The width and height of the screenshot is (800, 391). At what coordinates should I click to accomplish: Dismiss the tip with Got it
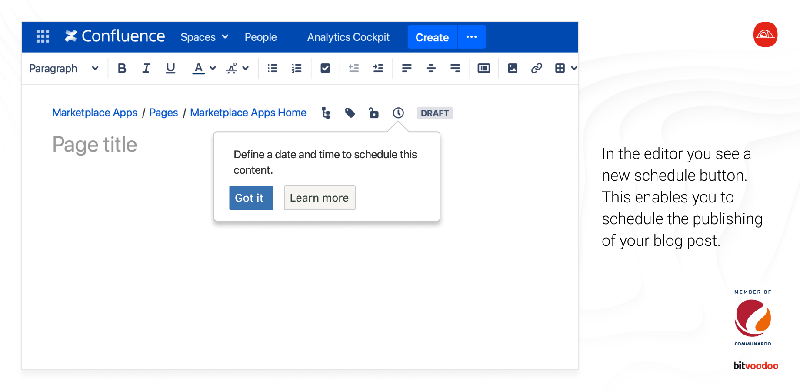pyautogui.click(x=251, y=198)
